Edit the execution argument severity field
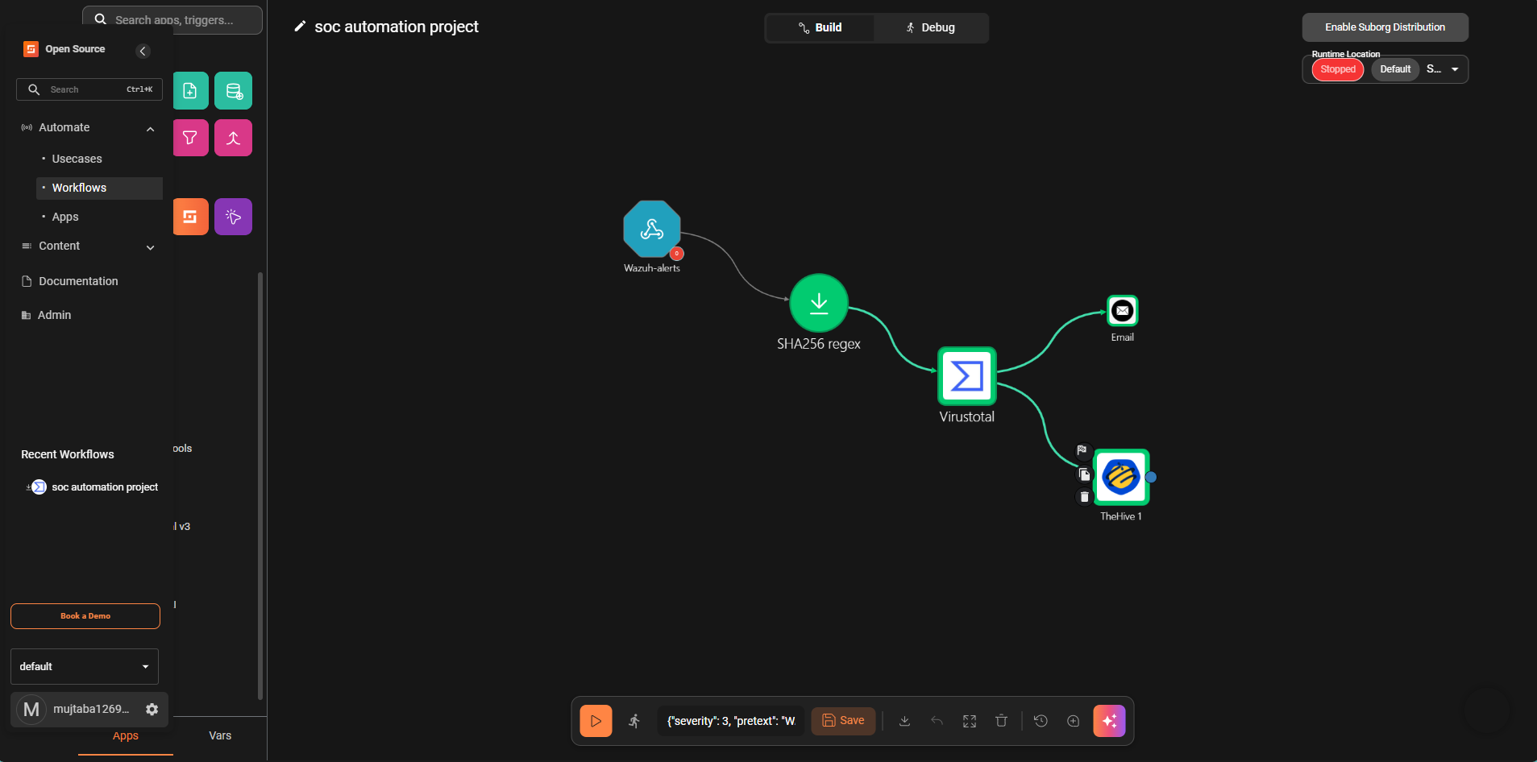The height and width of the screenshot is (762, 1537). 730,721
